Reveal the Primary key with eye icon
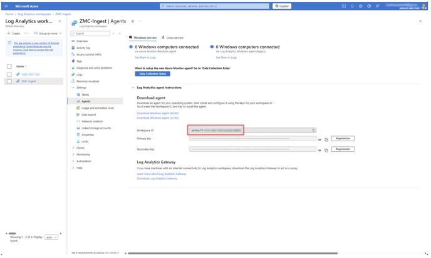This screenshot has width=431, height=258. click(319, 139)
